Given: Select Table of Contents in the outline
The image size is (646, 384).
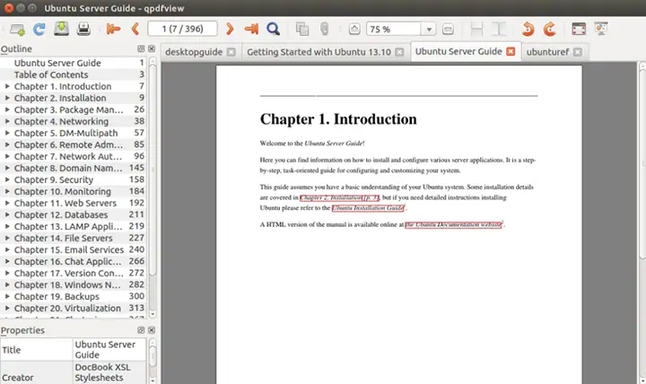Looking at the screenshot, I should click(x=51, y=74).
